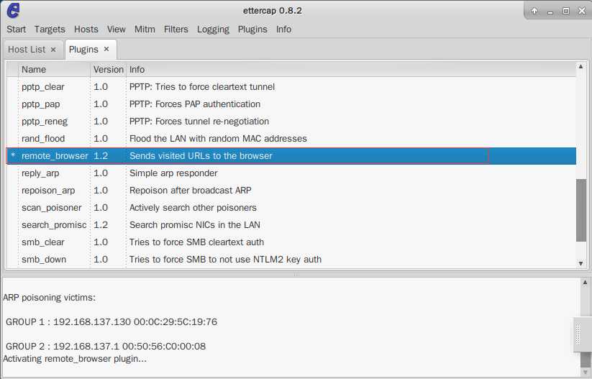Open the Targets menu
592x379 pixels.
point(50,29)
